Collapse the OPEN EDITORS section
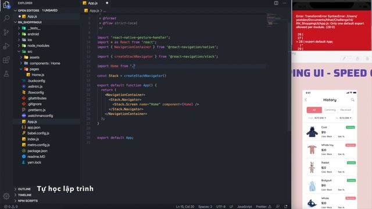Image resolution: width=372 pixels, height=209 pixels. [x=16, y=10]
